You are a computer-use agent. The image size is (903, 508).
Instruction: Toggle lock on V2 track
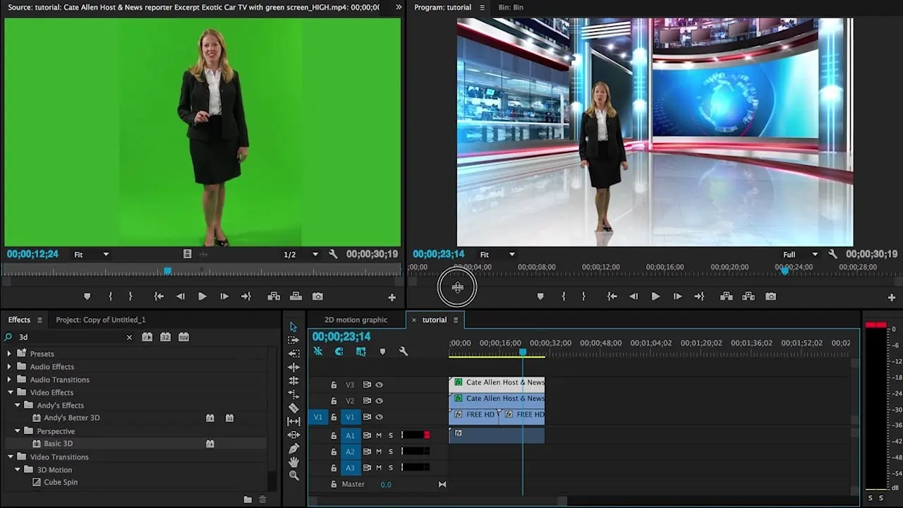(334, 401)
